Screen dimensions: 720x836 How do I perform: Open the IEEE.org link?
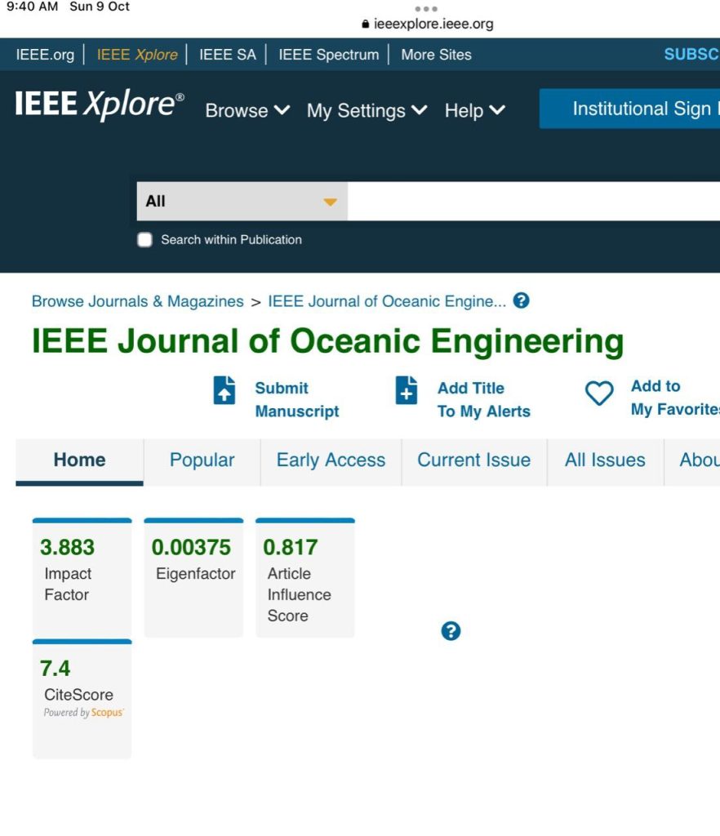pyautogui.click(x=45, y=55)
